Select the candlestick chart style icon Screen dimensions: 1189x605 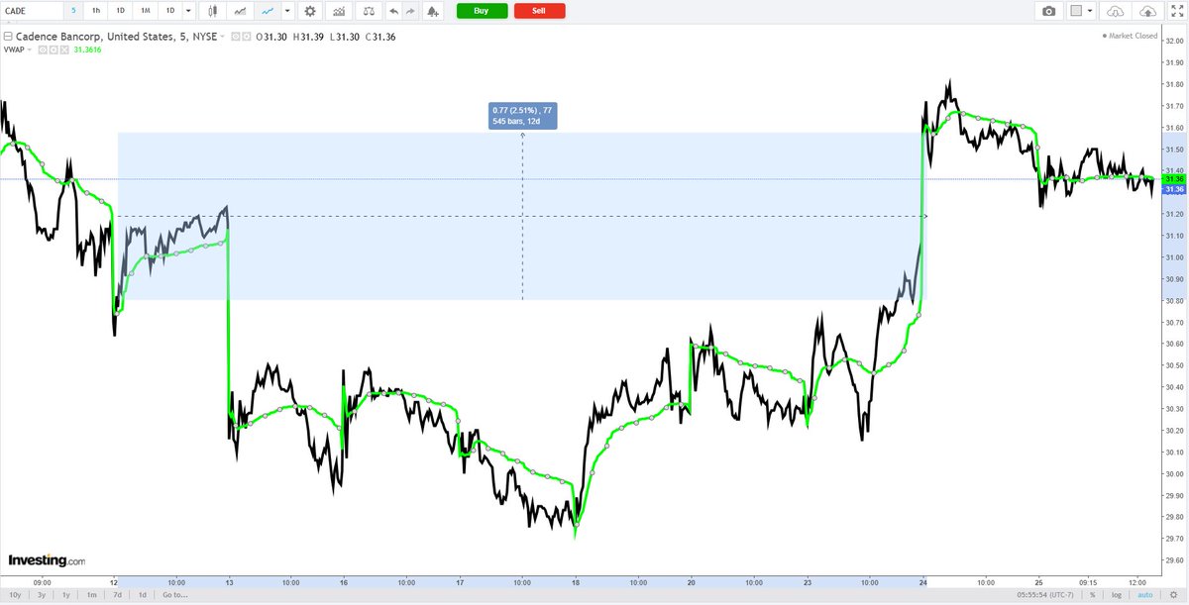(215, 11)
